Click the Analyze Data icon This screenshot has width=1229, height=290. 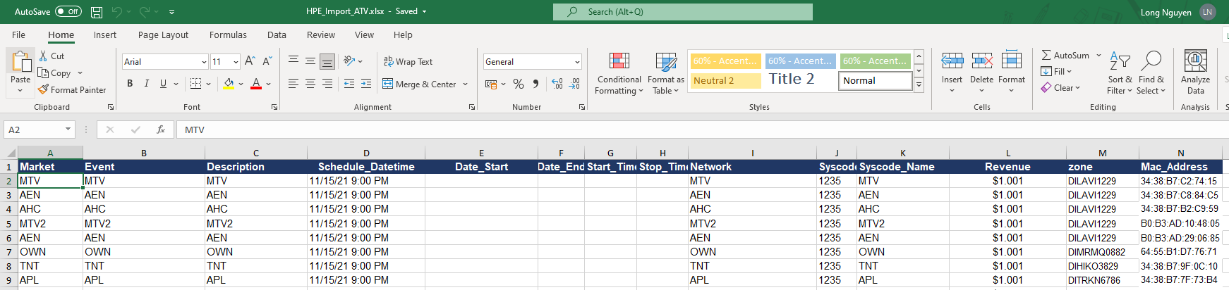coord(1195,61)
